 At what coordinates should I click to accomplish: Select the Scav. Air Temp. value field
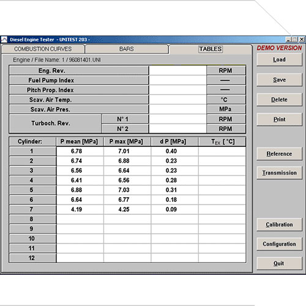pos(177,100)
